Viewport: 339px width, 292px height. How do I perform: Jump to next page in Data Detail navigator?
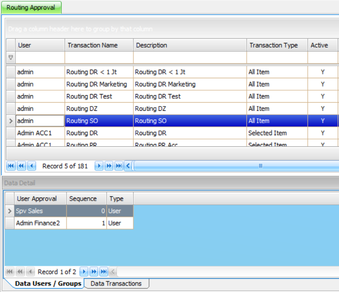[x=94, y=271]
